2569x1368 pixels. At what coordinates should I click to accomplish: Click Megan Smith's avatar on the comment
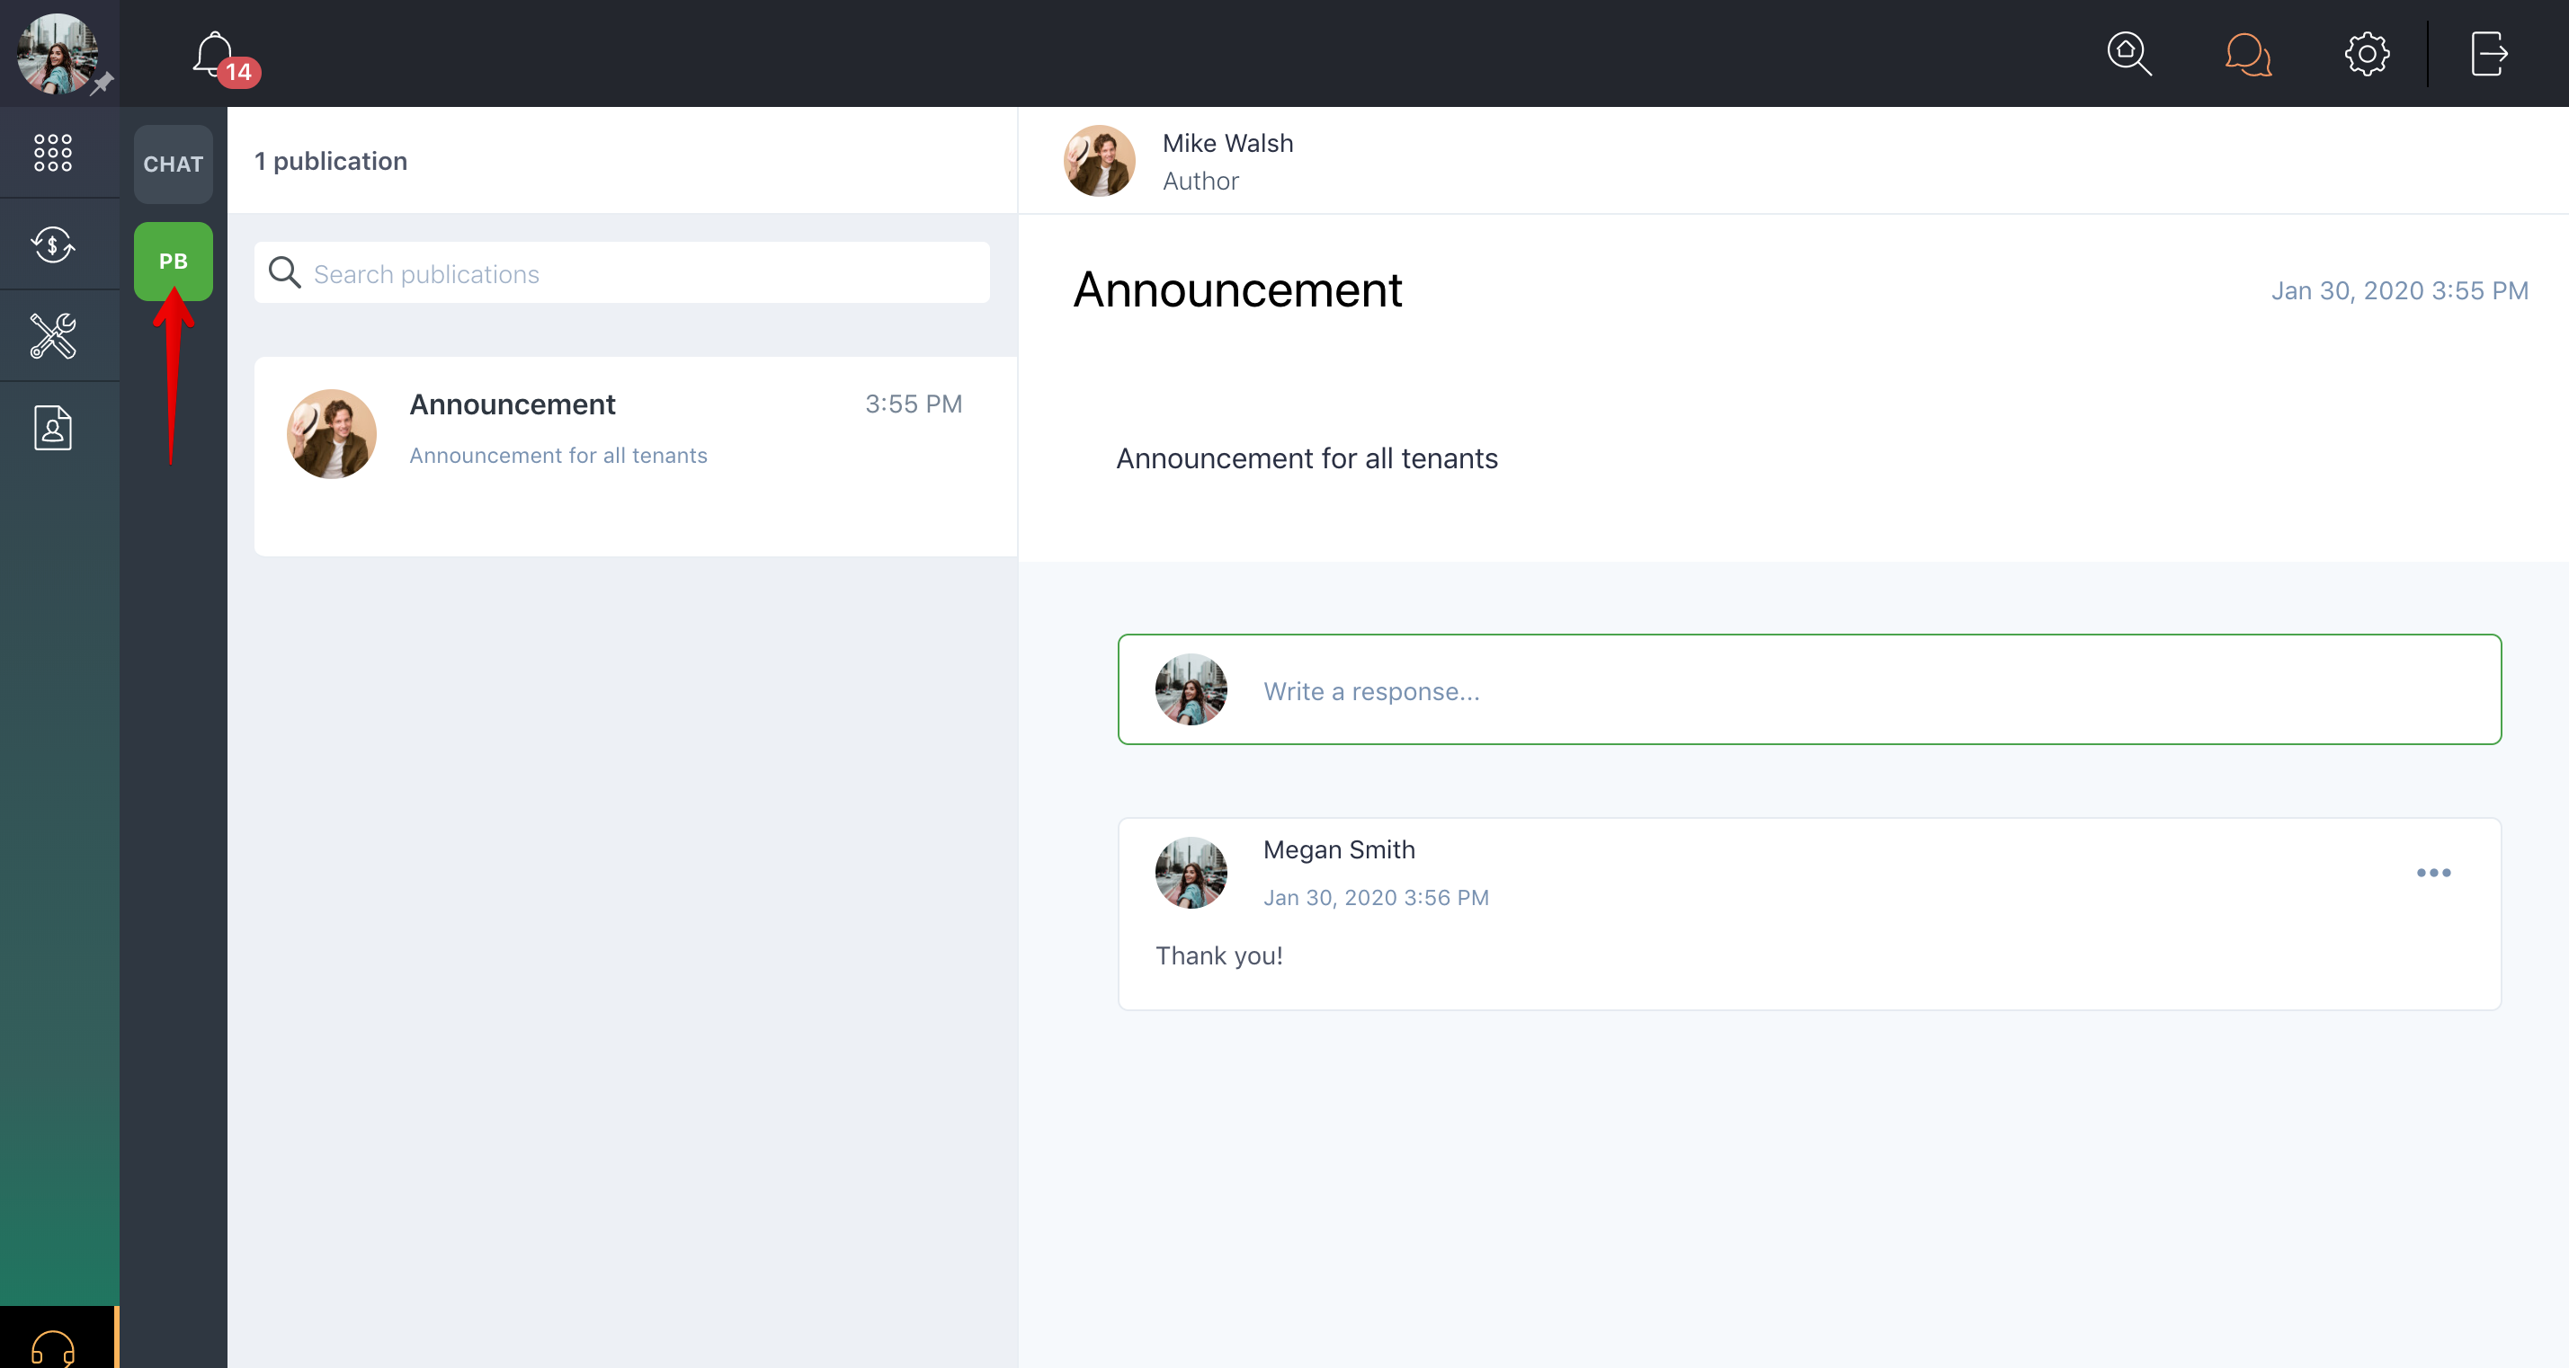[1191, 873]
